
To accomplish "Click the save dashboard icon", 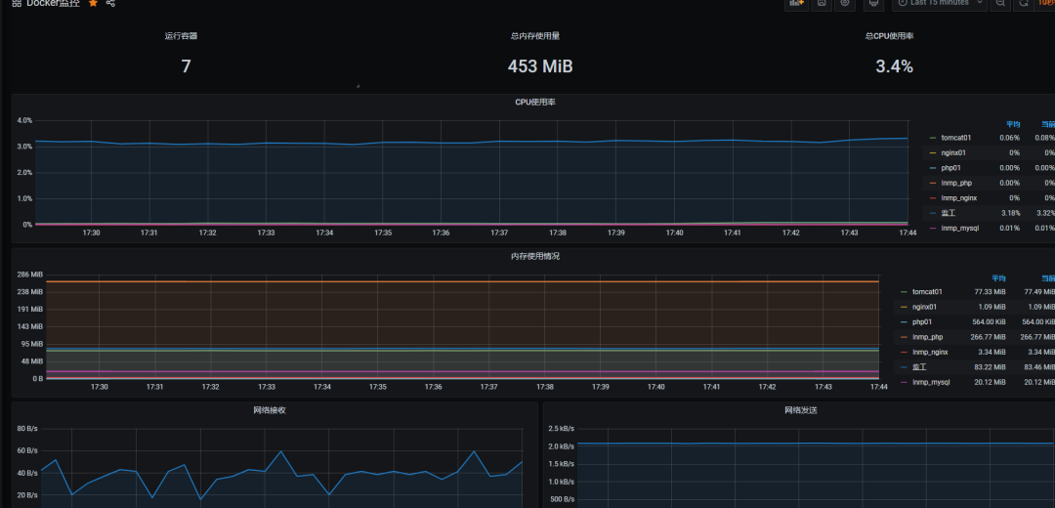I will (822, 4).
